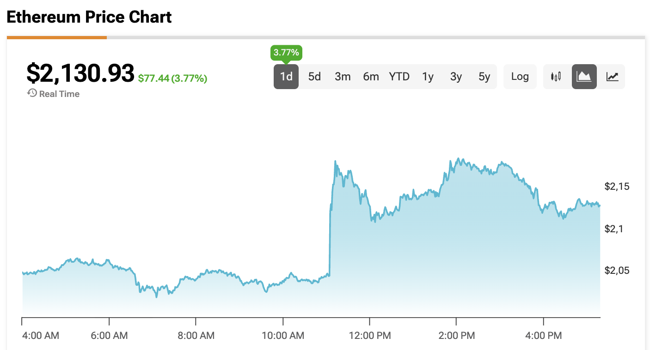Viewport: 650px width, 350px height.
Task: Select the 5d time range
Action: point(314,77)
